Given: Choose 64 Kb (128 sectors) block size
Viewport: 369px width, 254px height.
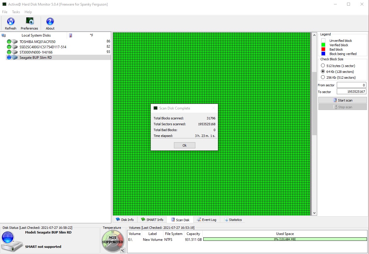Looking at the screenshot, I should 323,72.
